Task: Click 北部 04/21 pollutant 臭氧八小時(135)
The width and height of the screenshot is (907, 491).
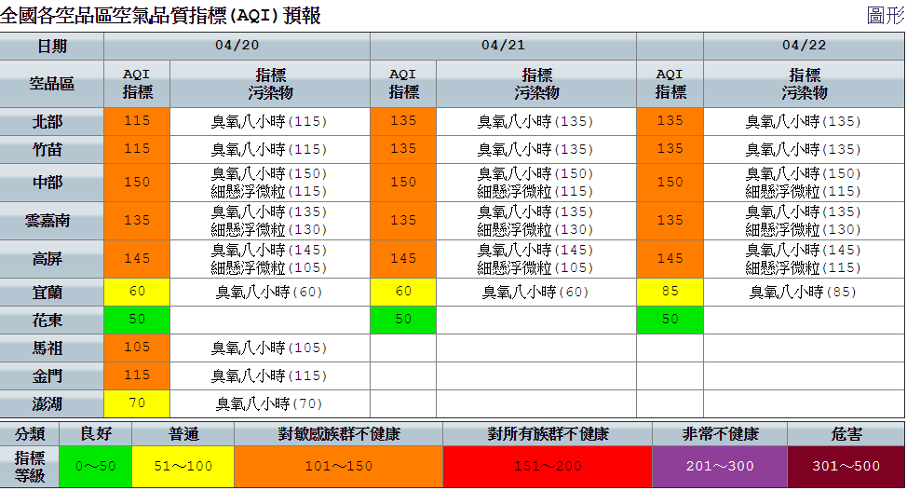Action: (535, 122)
